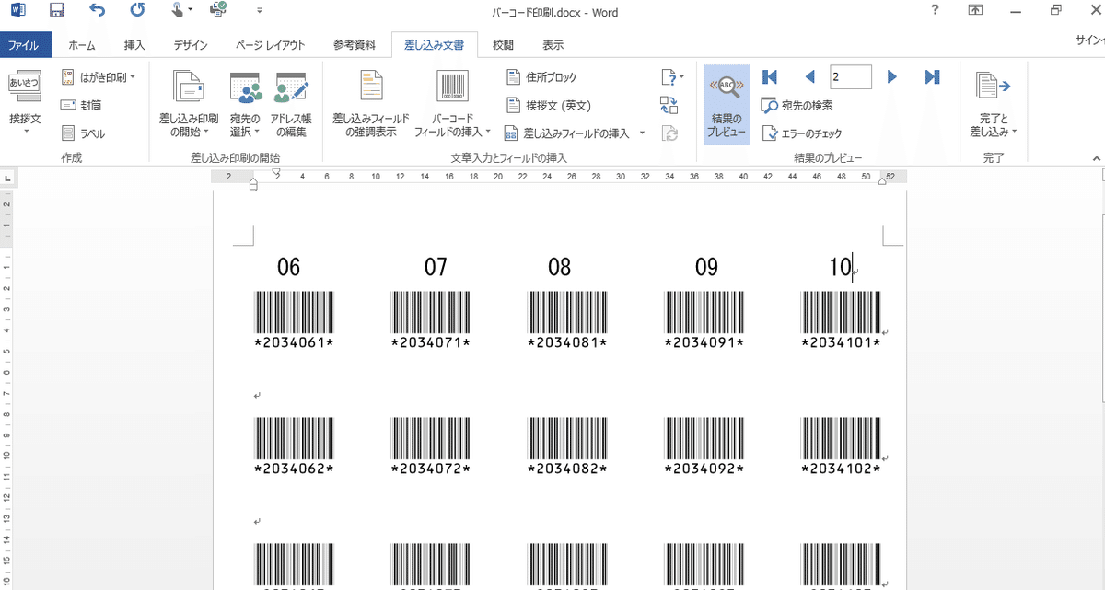Click エラーのチェック check errors
Screen dimensions: 1105x590
click(x=801, y=133)
